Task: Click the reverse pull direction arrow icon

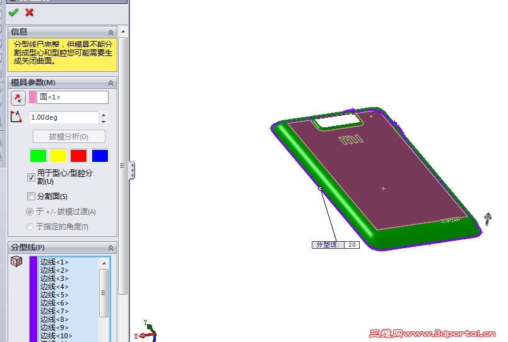Action: tap(18, 98)
